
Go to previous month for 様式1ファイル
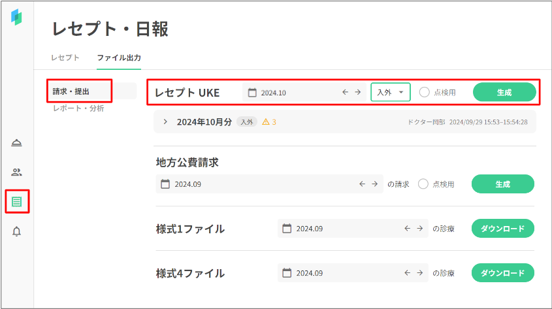(408, 229)
